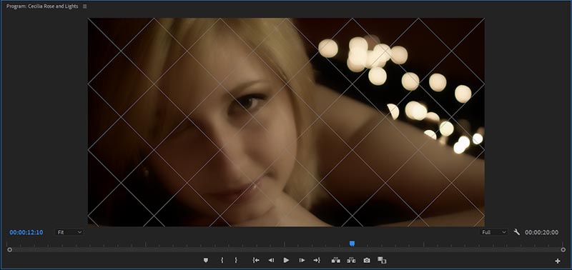
Task: Click the duration timecode 00:00:20:00
Action: point(541,232)
